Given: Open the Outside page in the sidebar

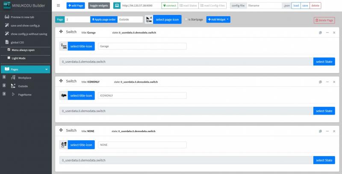Looking at the screenshot, I should [23, 86].
